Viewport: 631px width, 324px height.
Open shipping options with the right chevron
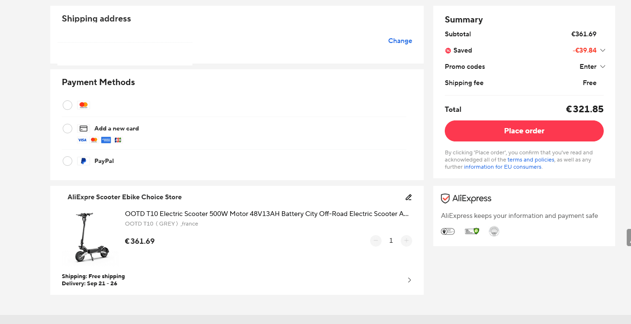click(x=409, y=280)
